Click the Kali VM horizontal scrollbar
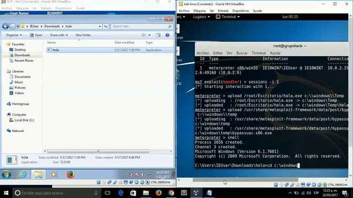 click(x=245, y=180)
